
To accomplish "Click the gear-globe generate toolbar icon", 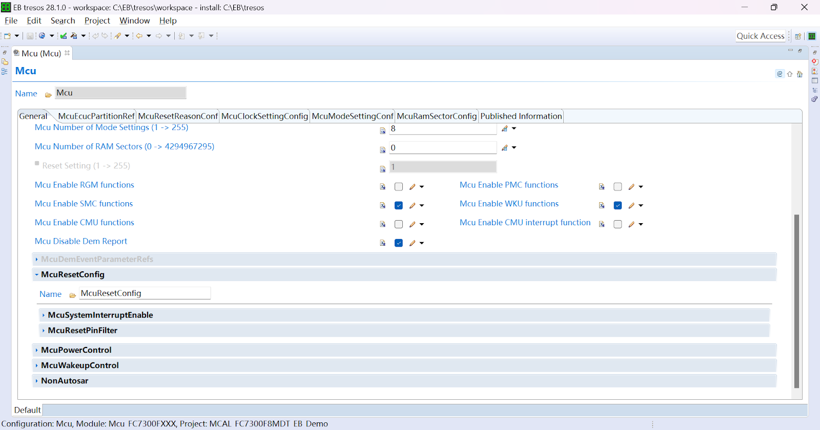I will click(x=42, y=36).
